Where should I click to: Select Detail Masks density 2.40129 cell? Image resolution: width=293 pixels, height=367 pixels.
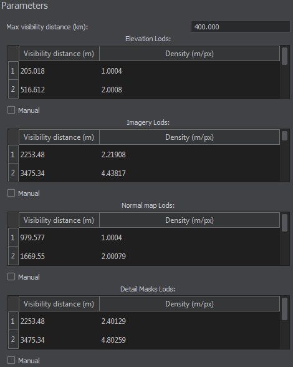coord(190,321)
